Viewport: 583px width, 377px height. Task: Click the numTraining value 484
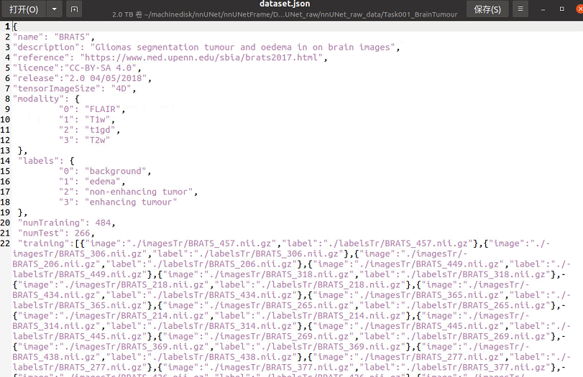(x=103, y=223)
